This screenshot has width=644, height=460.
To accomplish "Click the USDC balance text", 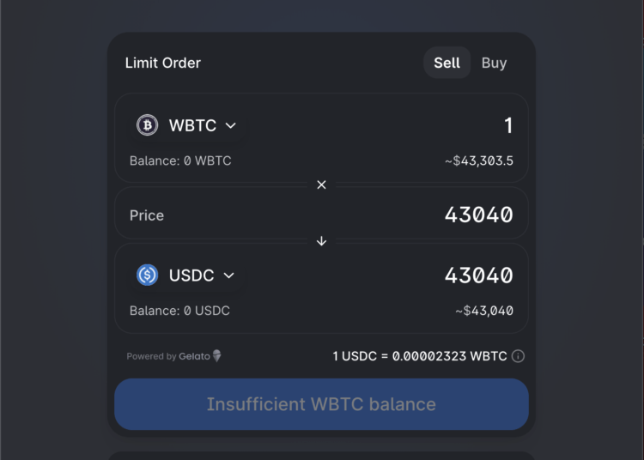I will coord(179,311).
